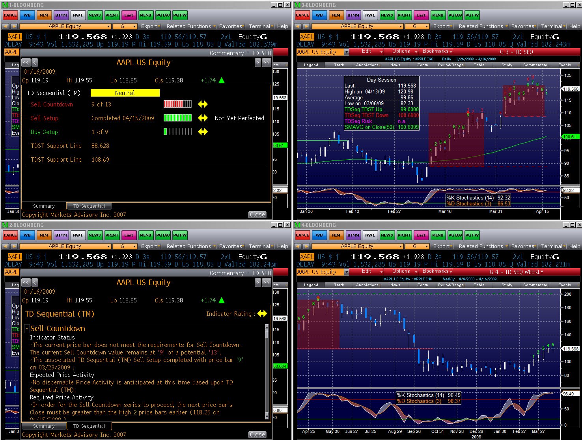Click the forward arrow beside APPLE Equity in 3-BLOOMBERG
Screen dimensions: 582x440
306,26
